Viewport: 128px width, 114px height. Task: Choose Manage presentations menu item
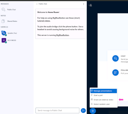(104, 91)
